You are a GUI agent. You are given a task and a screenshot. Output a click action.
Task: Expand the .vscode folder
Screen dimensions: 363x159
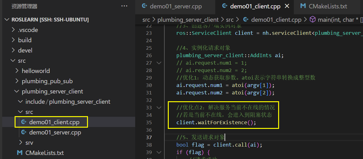click(x=14, y=30)
